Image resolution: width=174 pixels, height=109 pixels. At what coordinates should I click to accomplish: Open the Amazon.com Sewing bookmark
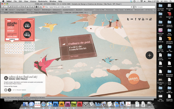click(x=143, y=10)
